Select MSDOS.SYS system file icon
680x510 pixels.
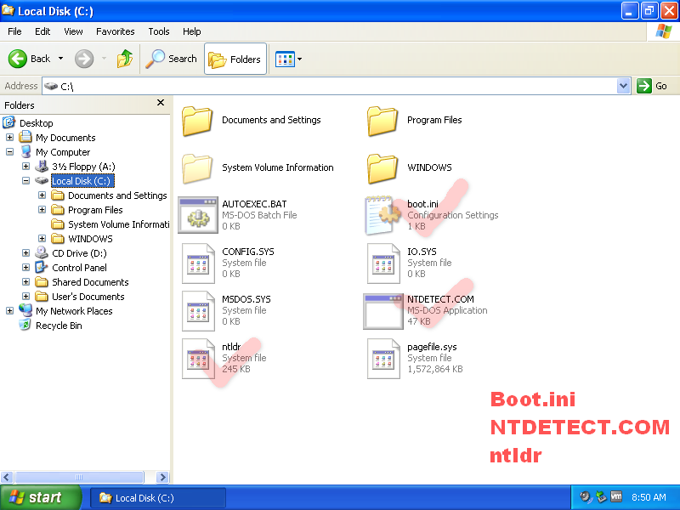198,311
